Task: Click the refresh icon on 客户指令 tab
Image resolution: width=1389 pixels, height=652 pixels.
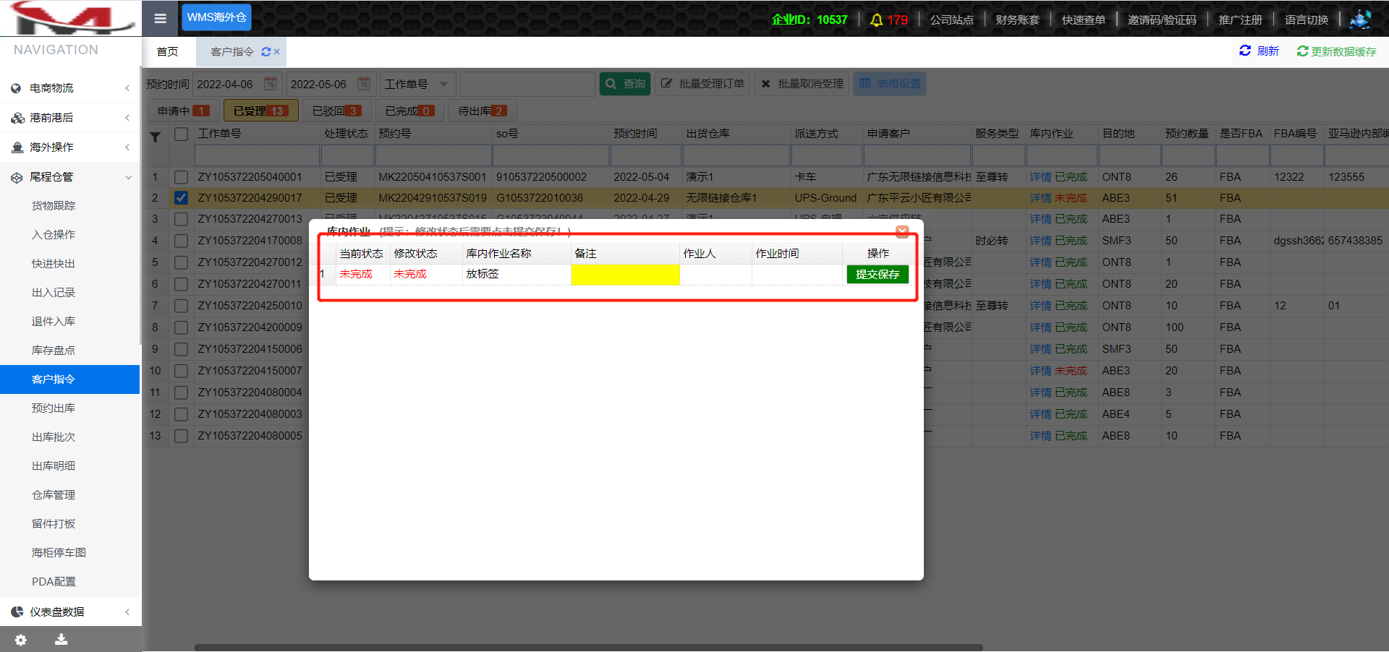Action: click(266, 52)
